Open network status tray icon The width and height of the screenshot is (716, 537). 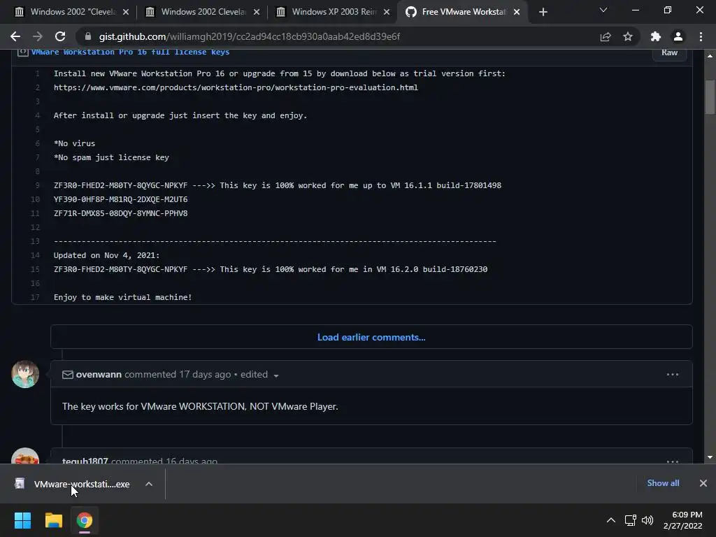click(631, 520)
